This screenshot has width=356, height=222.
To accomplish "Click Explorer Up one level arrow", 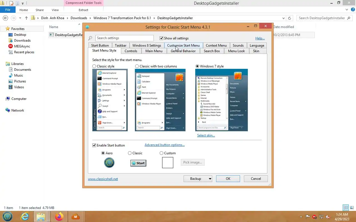I will (26, 18).
